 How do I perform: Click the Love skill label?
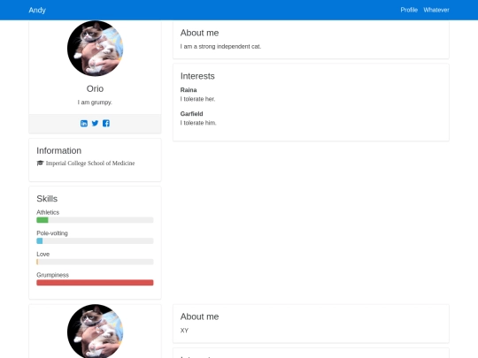(x=43, y=254)
